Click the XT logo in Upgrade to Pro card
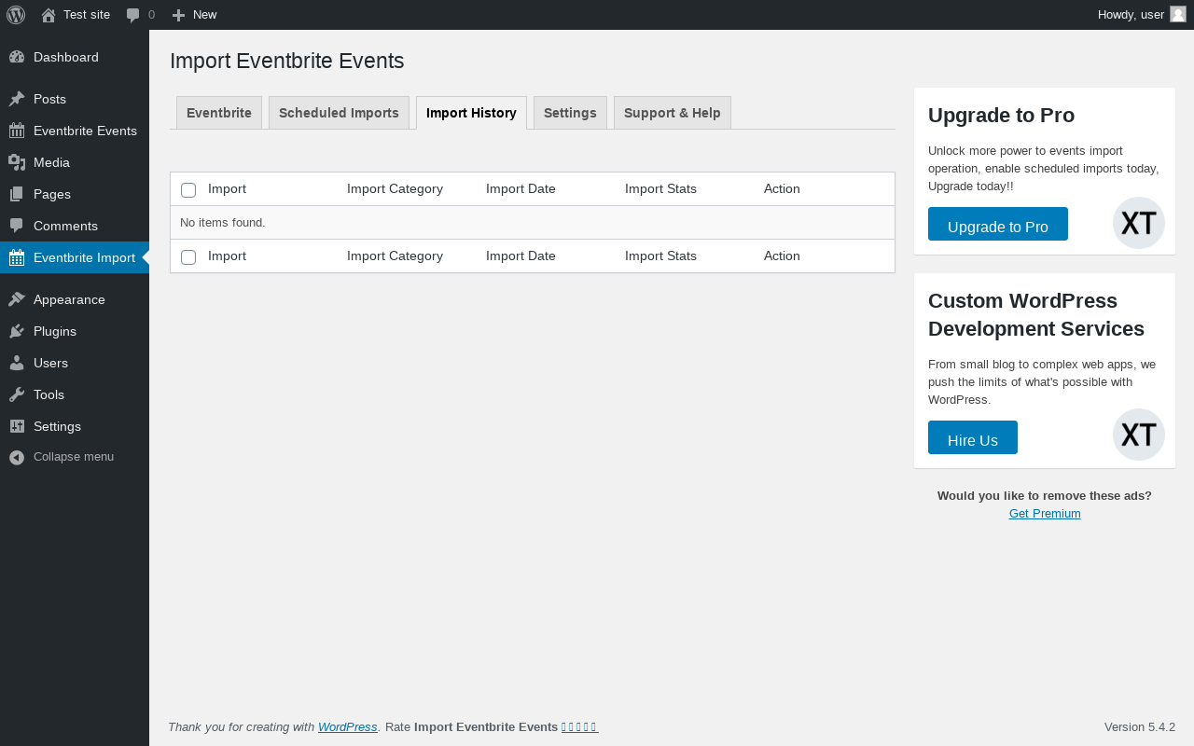 1139,223
